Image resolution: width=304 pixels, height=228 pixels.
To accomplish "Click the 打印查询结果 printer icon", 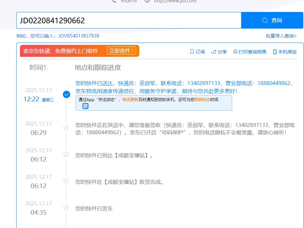I will click(x=235, y=52).
